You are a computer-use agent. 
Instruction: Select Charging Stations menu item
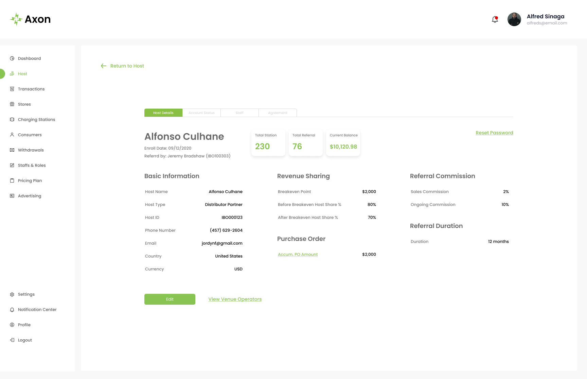(x=36, y=119)
